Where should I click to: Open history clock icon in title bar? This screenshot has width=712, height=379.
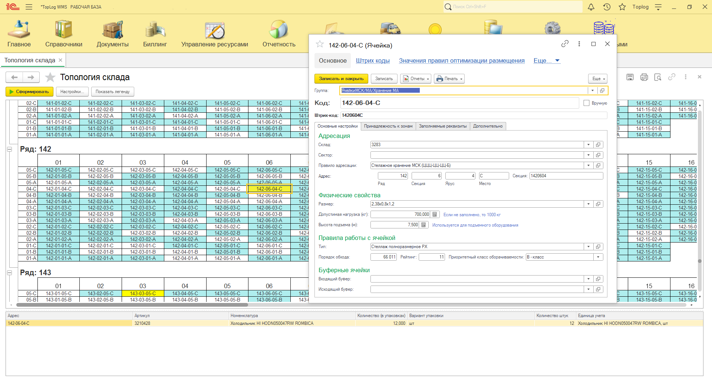pyautogui.click(x=607, y=7)
